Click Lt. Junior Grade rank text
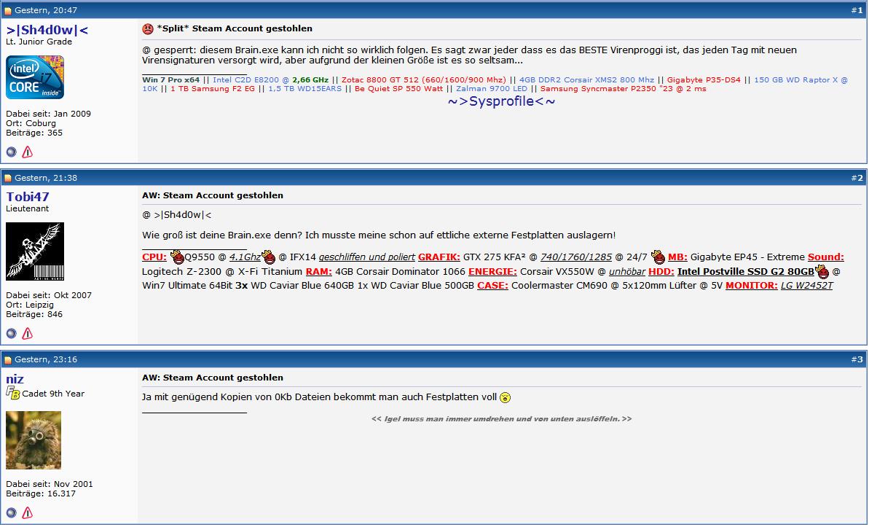869x527 pixels. (39, 42)
